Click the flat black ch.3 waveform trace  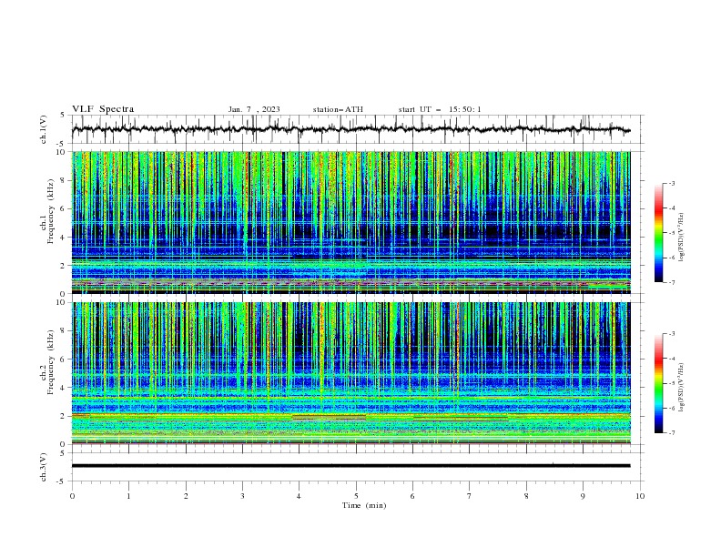click(x=350, y=466)
